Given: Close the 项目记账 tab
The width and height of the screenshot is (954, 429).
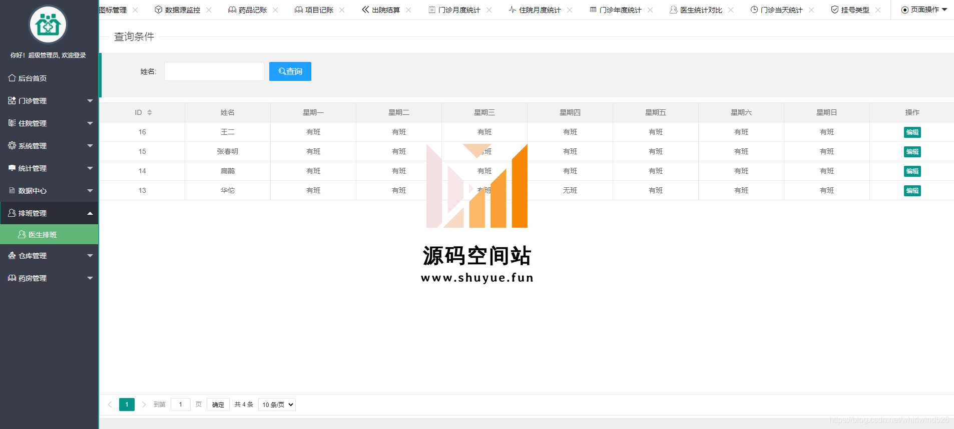Looking at the screenshot, I should click(342, 10).
